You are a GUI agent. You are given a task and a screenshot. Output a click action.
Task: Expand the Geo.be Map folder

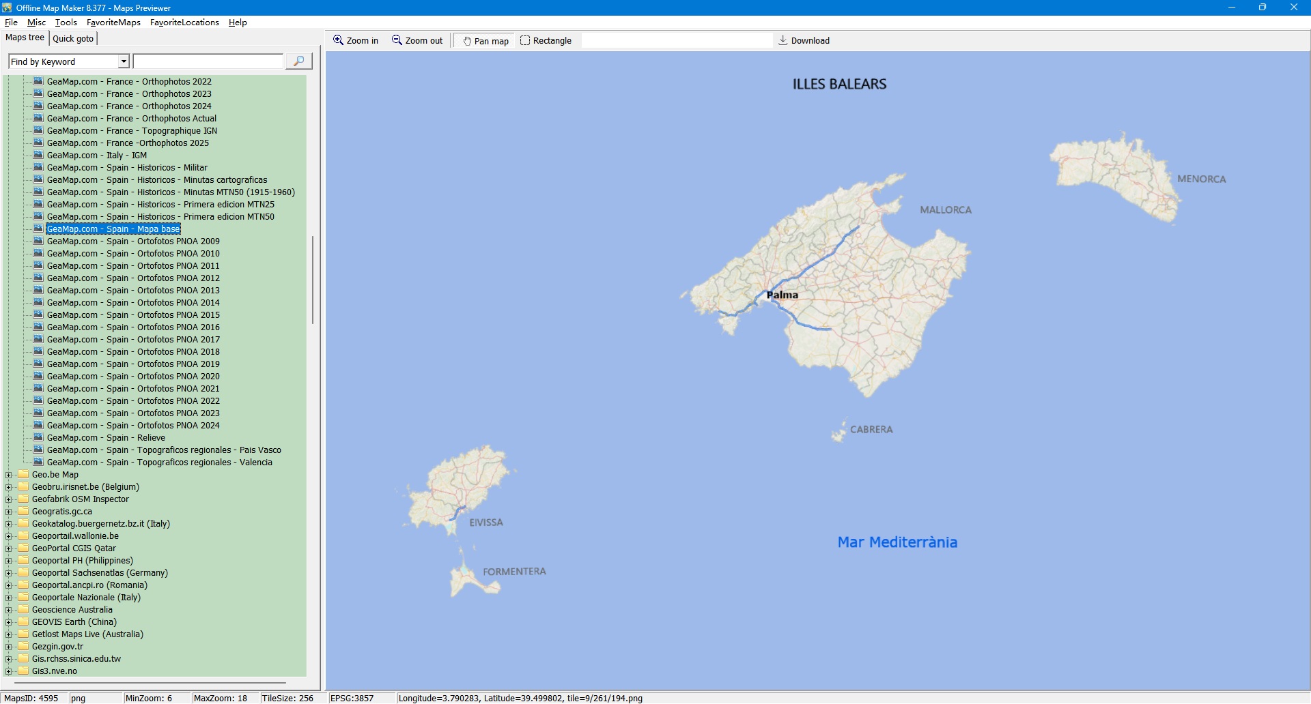point(8,475)
